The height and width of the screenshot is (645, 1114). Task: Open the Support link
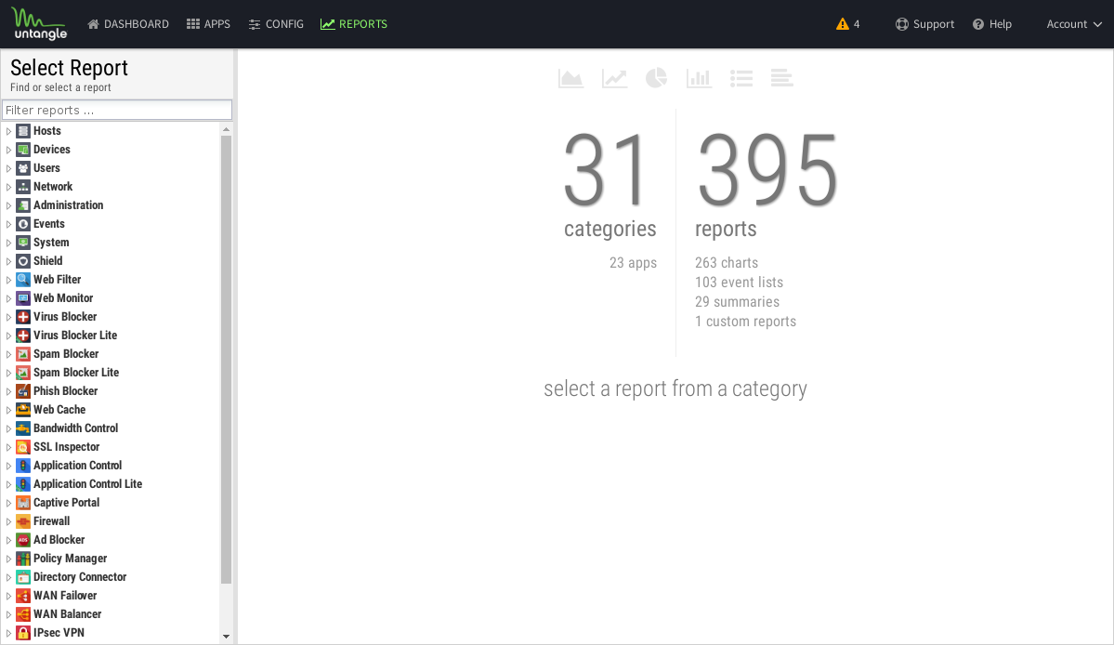click(924, 24)
